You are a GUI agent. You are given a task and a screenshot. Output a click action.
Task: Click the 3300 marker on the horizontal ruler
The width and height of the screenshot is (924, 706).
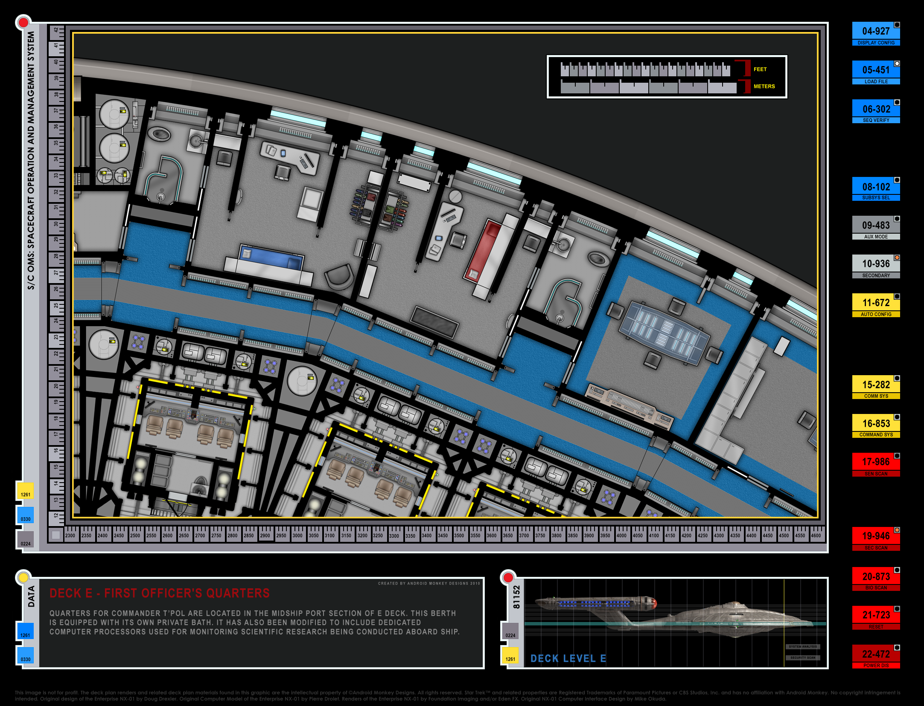[x=394, y=536]
